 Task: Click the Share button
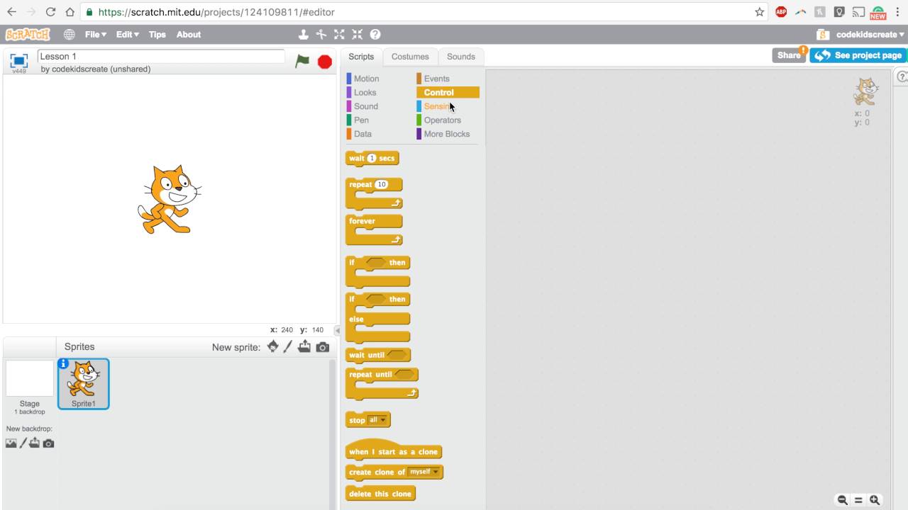pos(789,55)
